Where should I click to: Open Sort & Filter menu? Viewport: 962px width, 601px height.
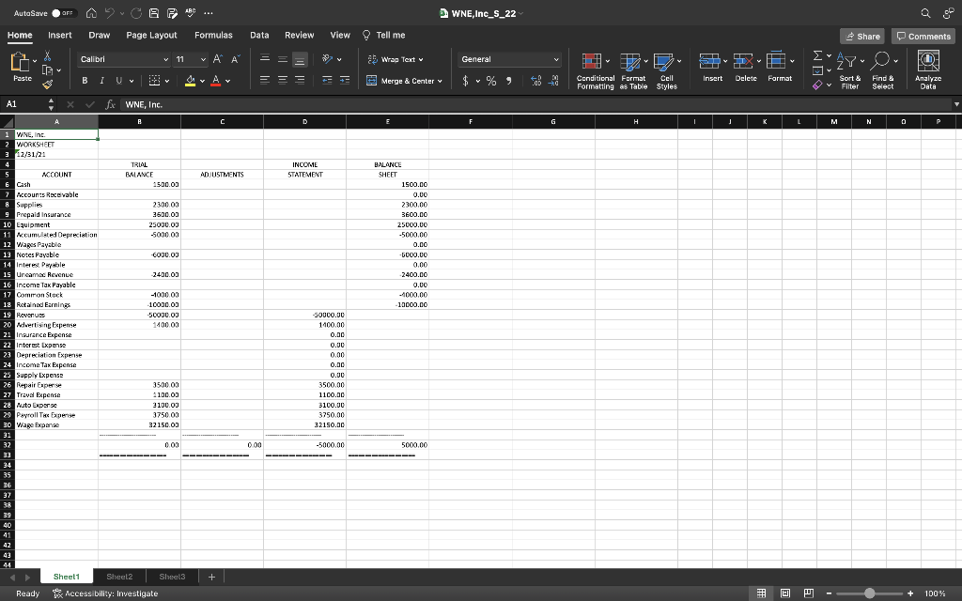point(849,71)
